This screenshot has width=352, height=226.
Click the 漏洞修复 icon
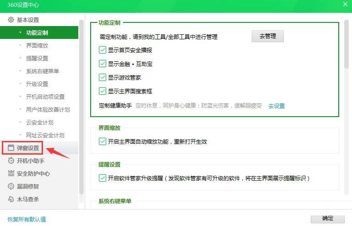coord(11,187)
